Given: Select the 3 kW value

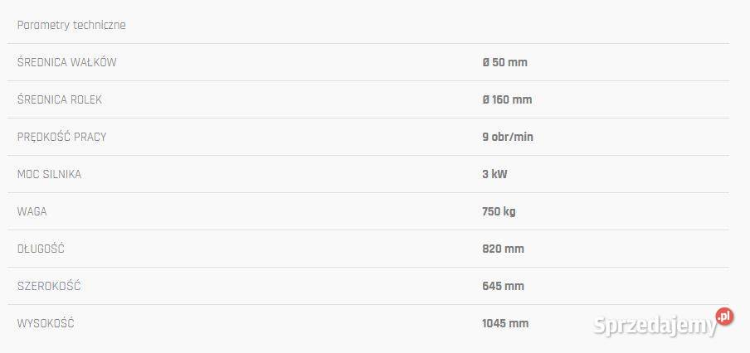Looking at the screenshot, I should [x=494, y=174].
